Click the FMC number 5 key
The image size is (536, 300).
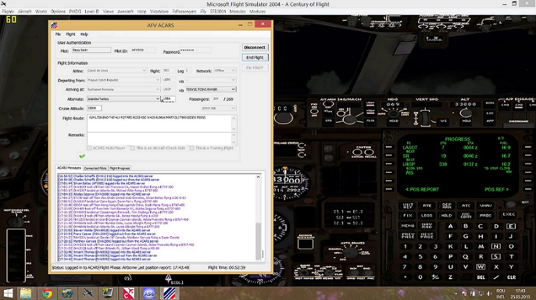(x=420, y=257)
